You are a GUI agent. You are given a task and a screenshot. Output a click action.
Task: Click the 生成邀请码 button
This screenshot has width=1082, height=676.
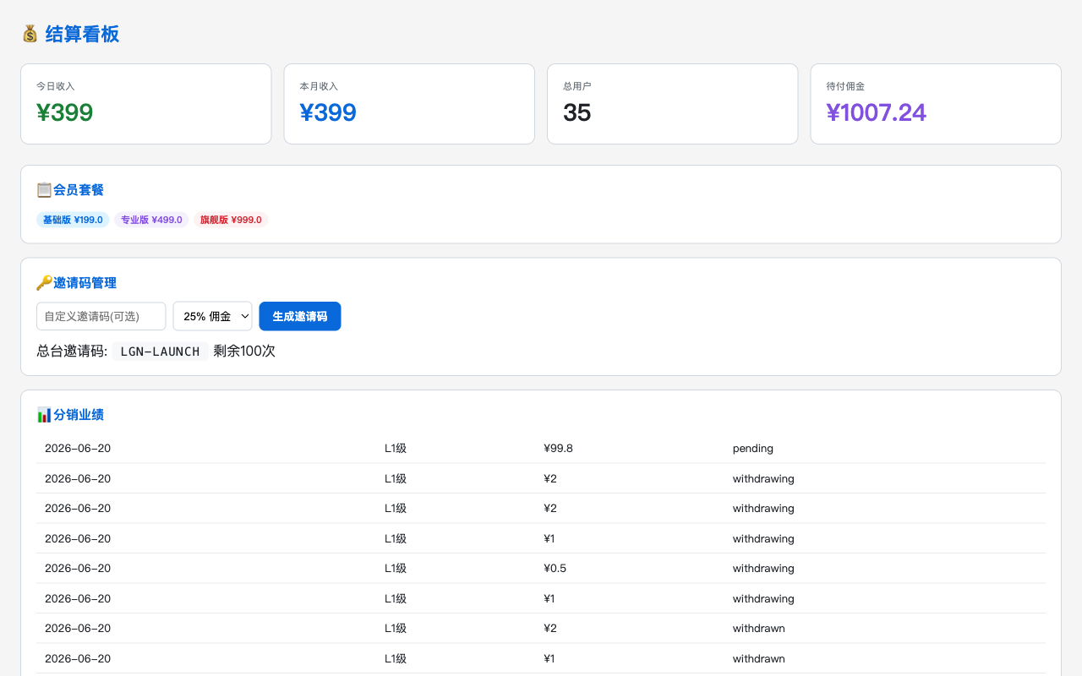[x=300, y=316]
